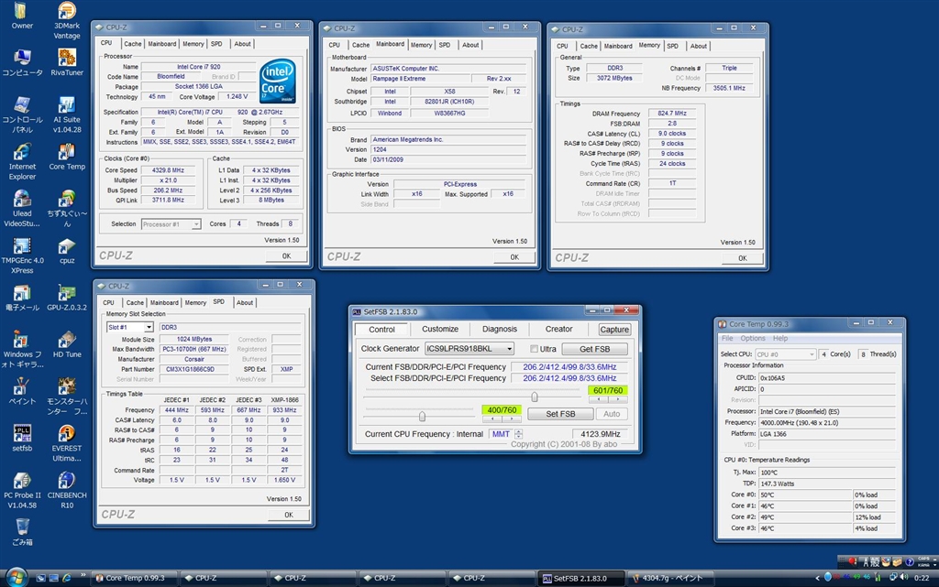Click the Windows Start orb on taskbar
Viewport: 939px width, 587px height.
pyautogui.click(x=17, y=577)
